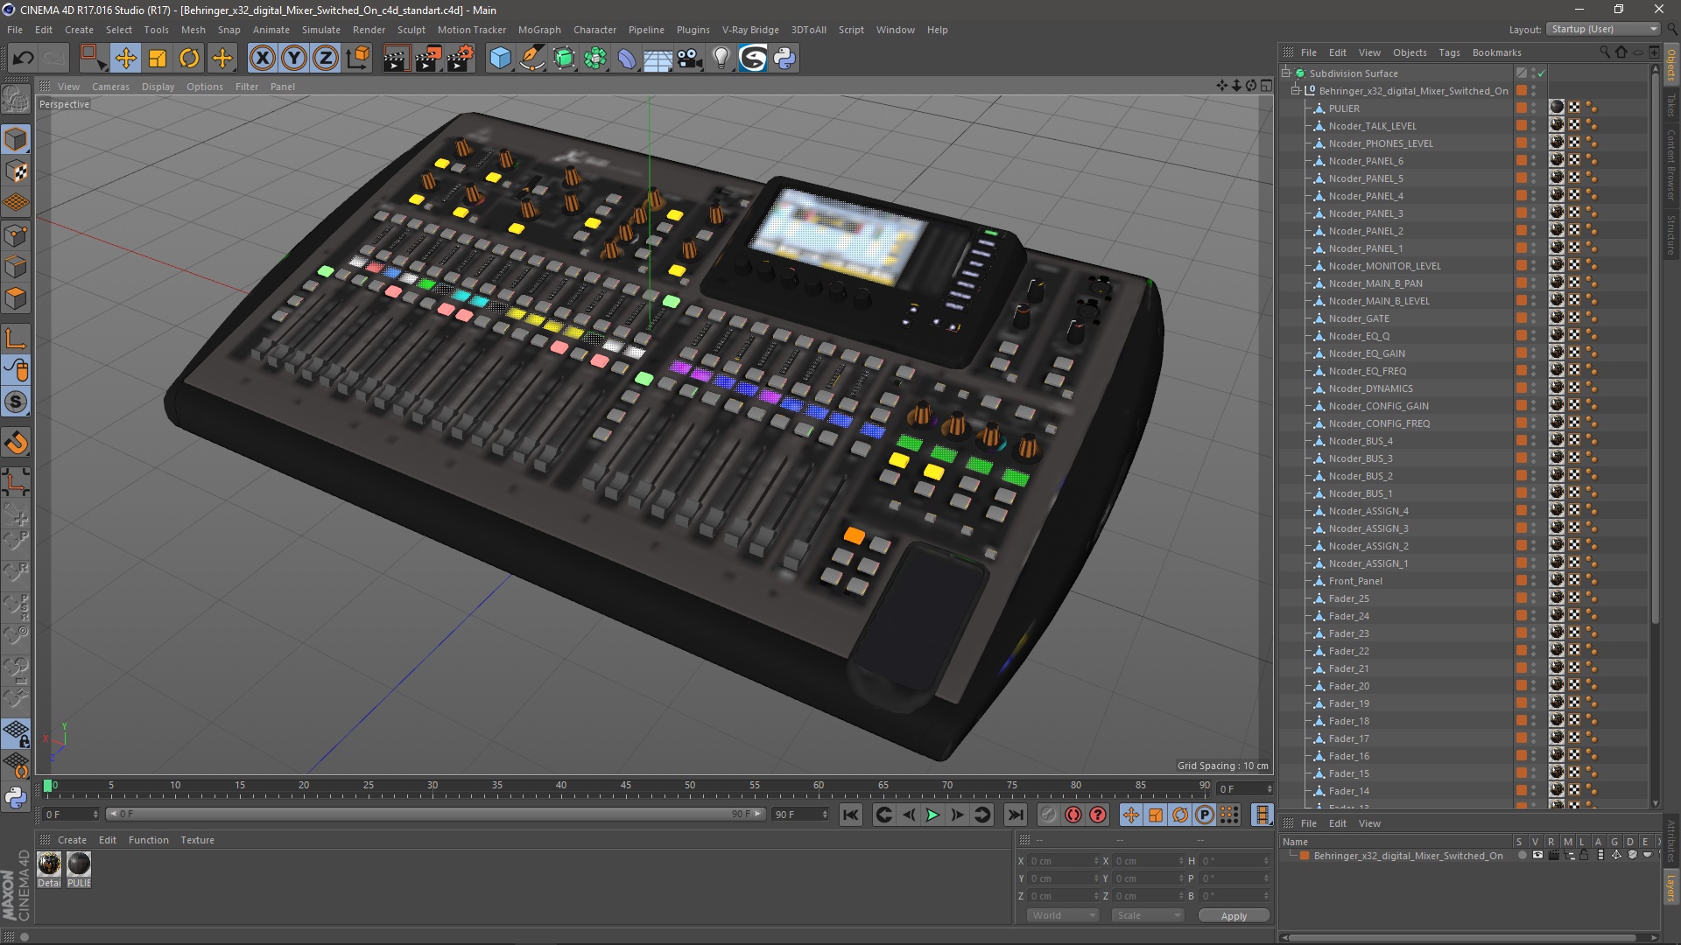Select the Rotate tool
Viewport: 1681px width, 945px height.
tap(189, 59)
